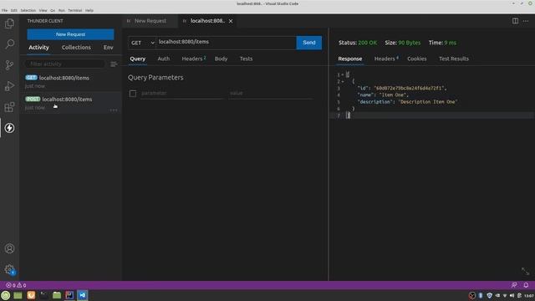Screen dimensions: 535x301
Task: Open Run and Debug view
Action: (9, 86)
